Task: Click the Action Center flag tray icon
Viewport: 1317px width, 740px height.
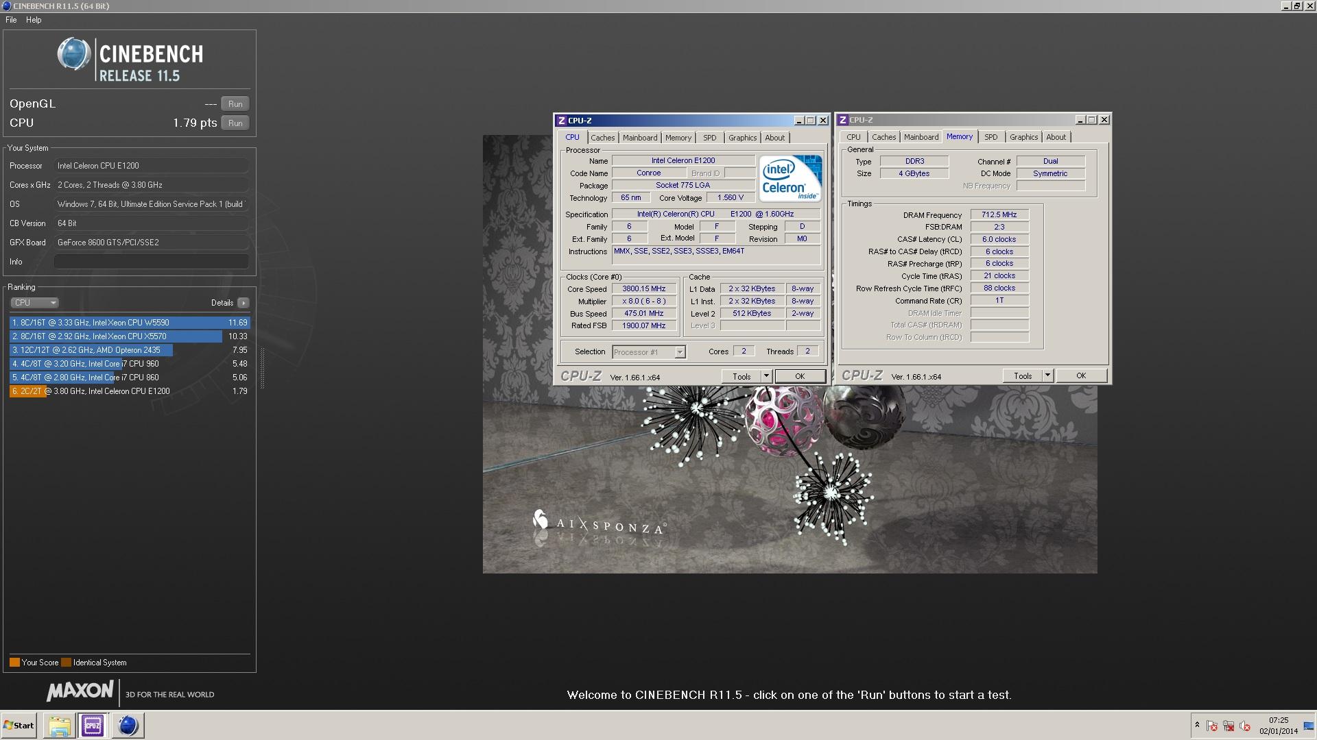Action: pos(1212,726)
